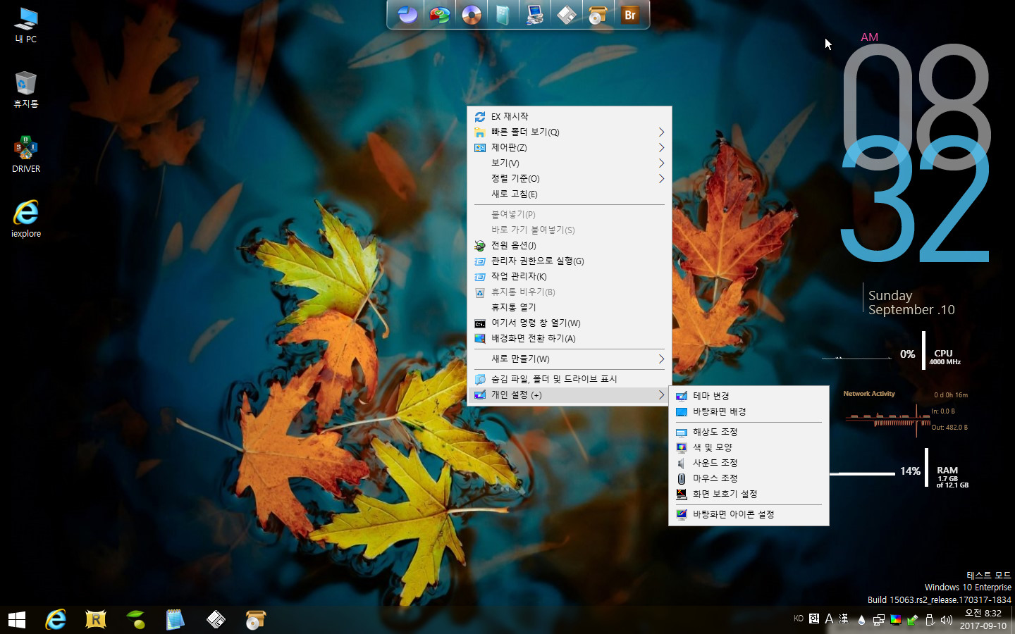
Task: Choose 해상도 조정 in the submenu
Action: tap(749, 432)
